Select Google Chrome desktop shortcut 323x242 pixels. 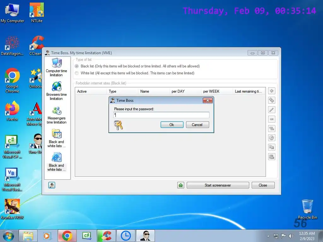(12, 80)
